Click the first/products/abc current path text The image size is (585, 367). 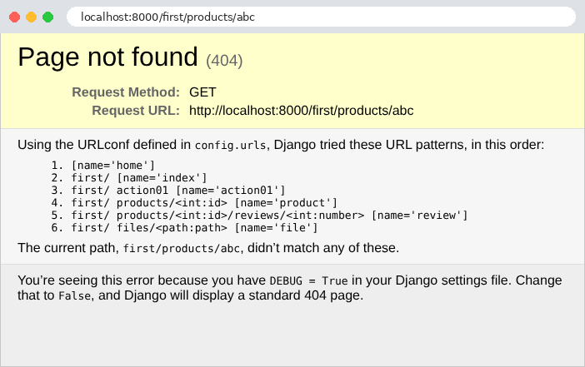pos(182,249)
